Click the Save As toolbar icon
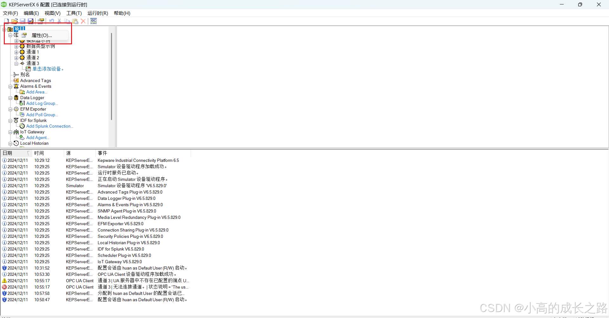 [31, 21]
